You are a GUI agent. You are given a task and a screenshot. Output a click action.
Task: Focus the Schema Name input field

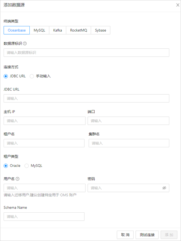pos(44,217)
